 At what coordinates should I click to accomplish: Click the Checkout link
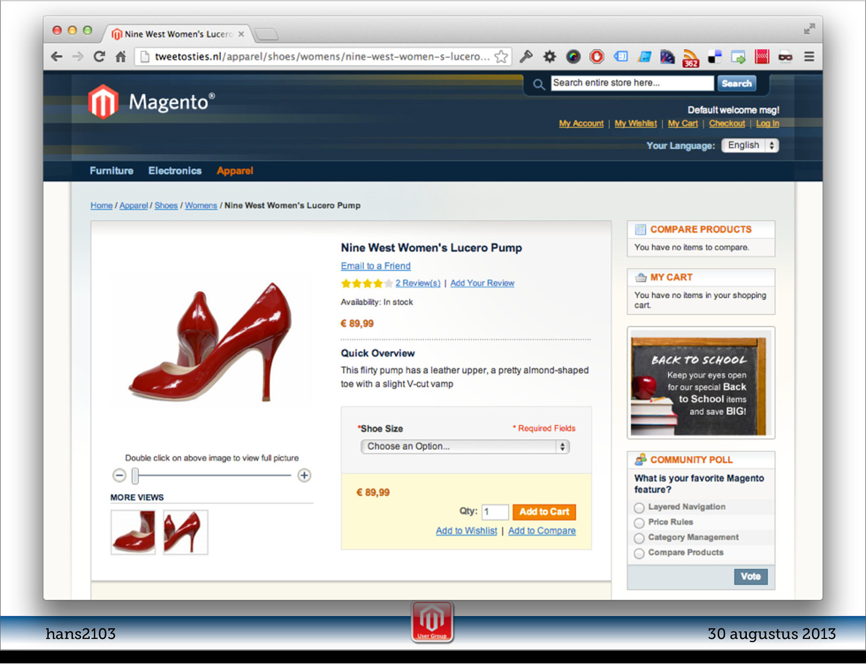click(x=727, y=123)
